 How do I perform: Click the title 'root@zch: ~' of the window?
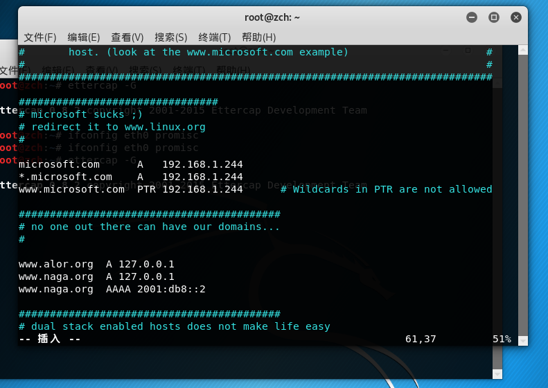point(272,17)
